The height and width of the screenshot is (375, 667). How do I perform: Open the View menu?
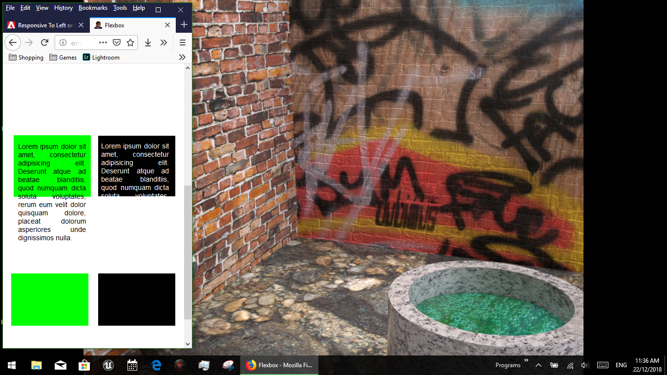[42, 8]
